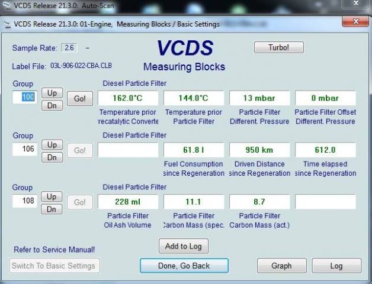Click the Add to Log button

[x=184, y=246]
